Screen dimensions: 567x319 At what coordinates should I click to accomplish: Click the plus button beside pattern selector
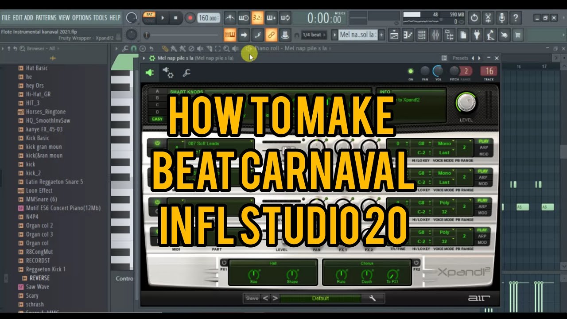pyautogui.click(x=381, y=35)
